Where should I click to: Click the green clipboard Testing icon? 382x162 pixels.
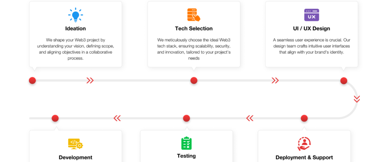coord(187,143)
